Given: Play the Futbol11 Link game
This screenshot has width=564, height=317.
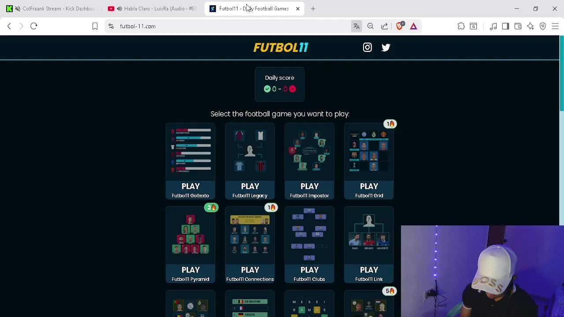Looking at the screenshot, I should pos(369,245).
